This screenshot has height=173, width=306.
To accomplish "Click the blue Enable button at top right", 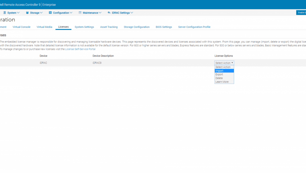I will [x=301, y=13].
